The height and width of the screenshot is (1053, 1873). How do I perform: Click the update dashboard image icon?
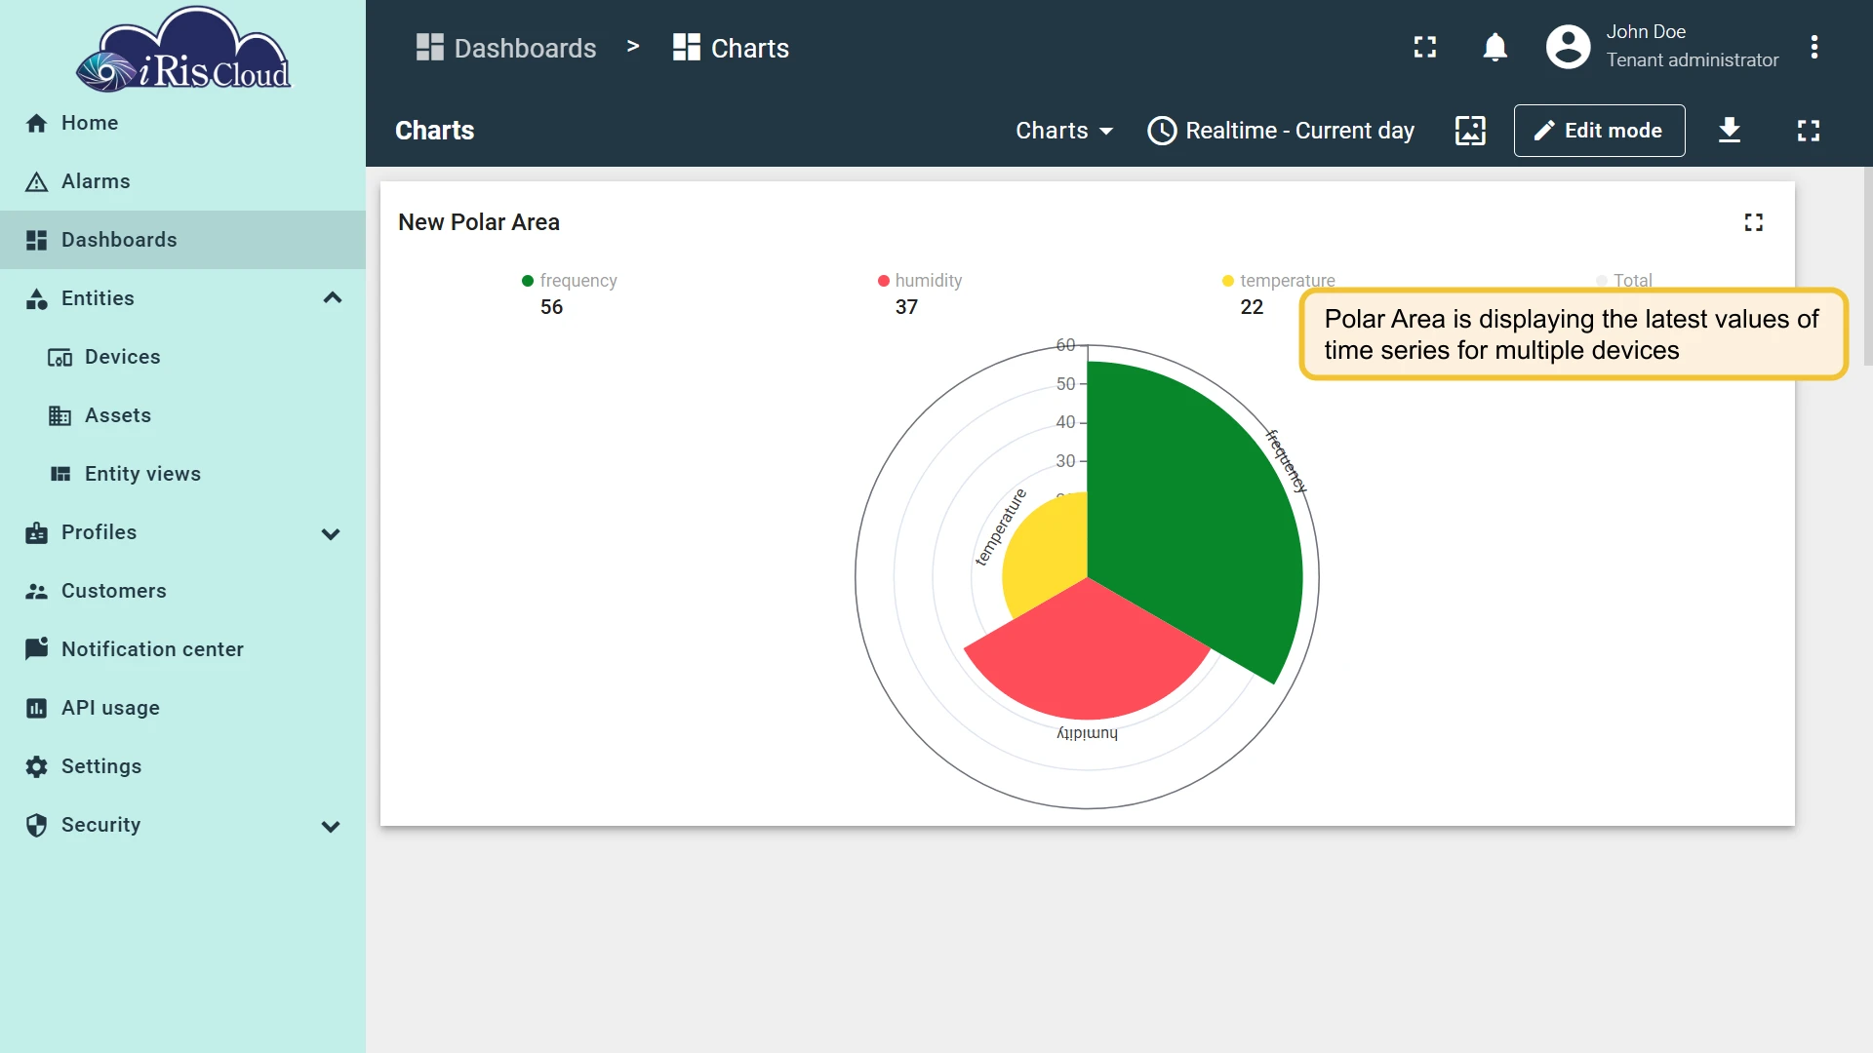(1470, 131)
